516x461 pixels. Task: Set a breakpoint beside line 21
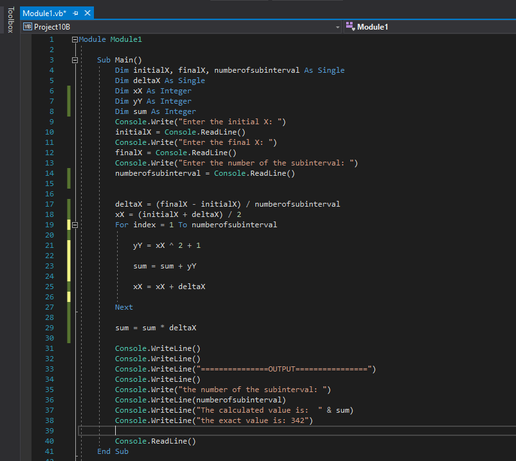pyautogui.click(x=35, y=245)
